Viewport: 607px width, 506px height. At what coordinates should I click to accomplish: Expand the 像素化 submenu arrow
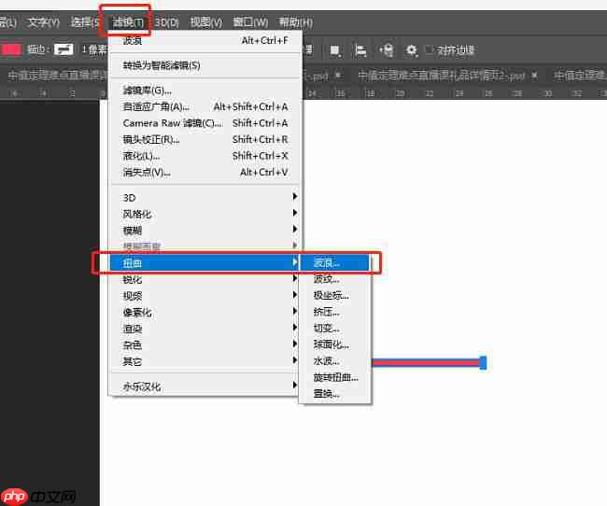point(294,311)
